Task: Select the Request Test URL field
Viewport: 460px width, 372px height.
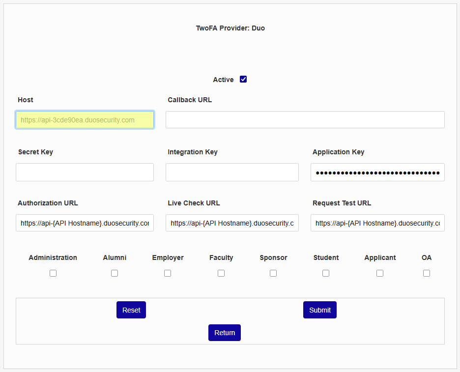Action: tap(377, 223)
